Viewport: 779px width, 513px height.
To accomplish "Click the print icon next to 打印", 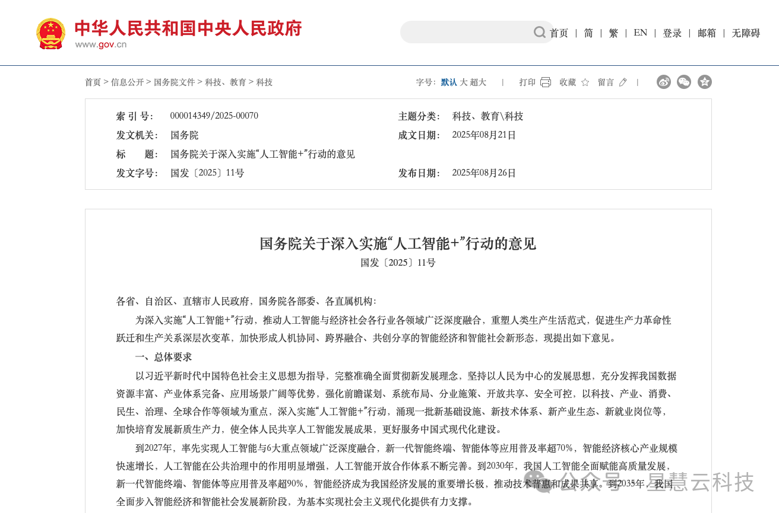I will pyautogui.click(x=544, y=82).
